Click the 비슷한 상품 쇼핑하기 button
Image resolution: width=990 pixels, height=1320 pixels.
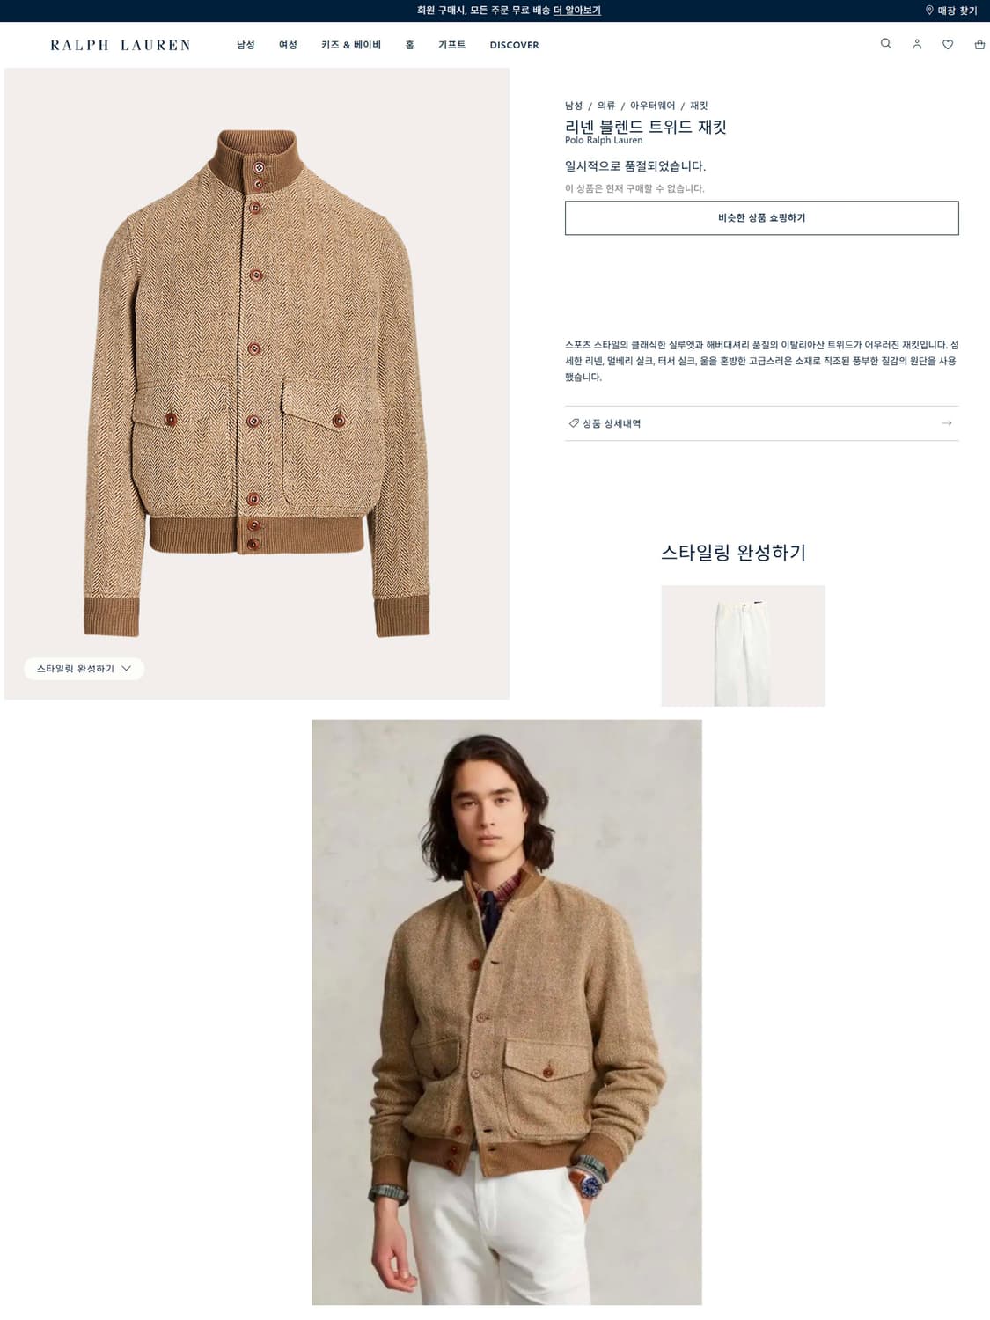[761, 218]
